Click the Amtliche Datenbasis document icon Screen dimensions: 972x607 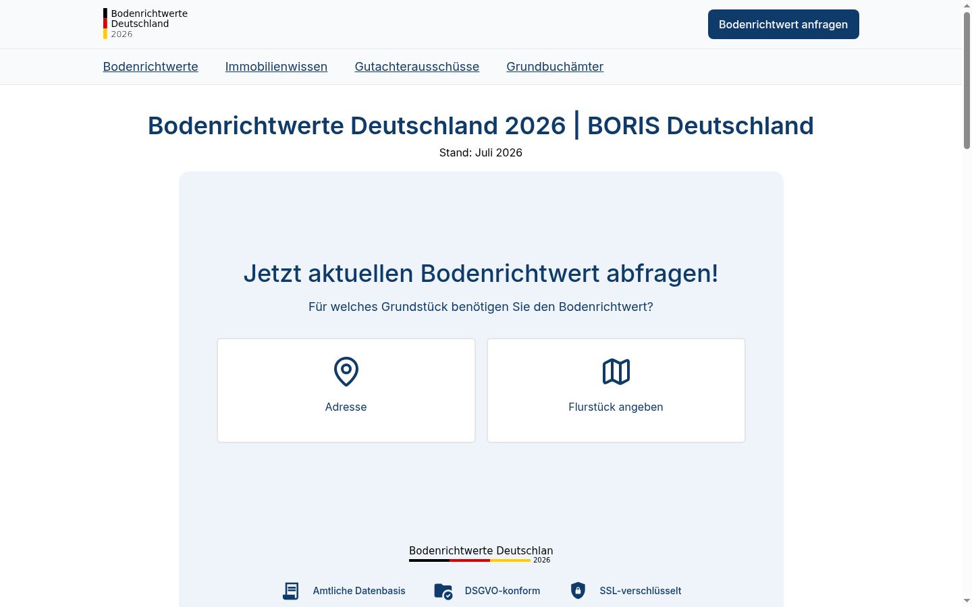(290, 591)
